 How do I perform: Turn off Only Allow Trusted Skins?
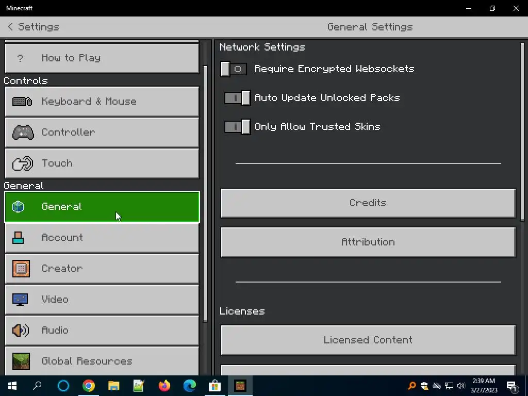pyautogui.click(x=237, y=127)
